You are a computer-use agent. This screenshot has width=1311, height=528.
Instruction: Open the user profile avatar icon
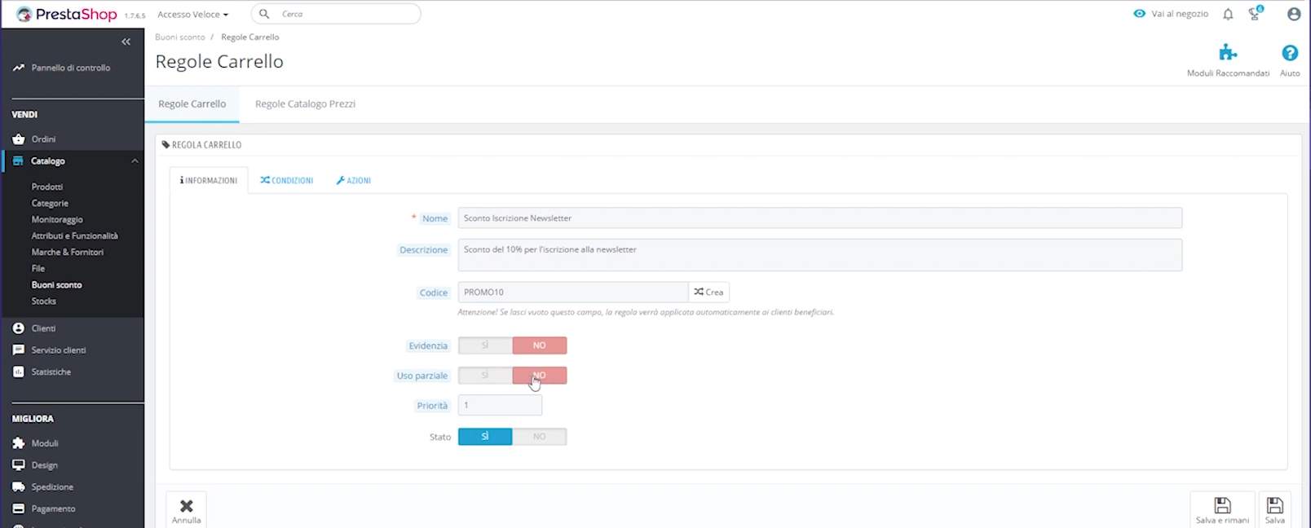1293,14
